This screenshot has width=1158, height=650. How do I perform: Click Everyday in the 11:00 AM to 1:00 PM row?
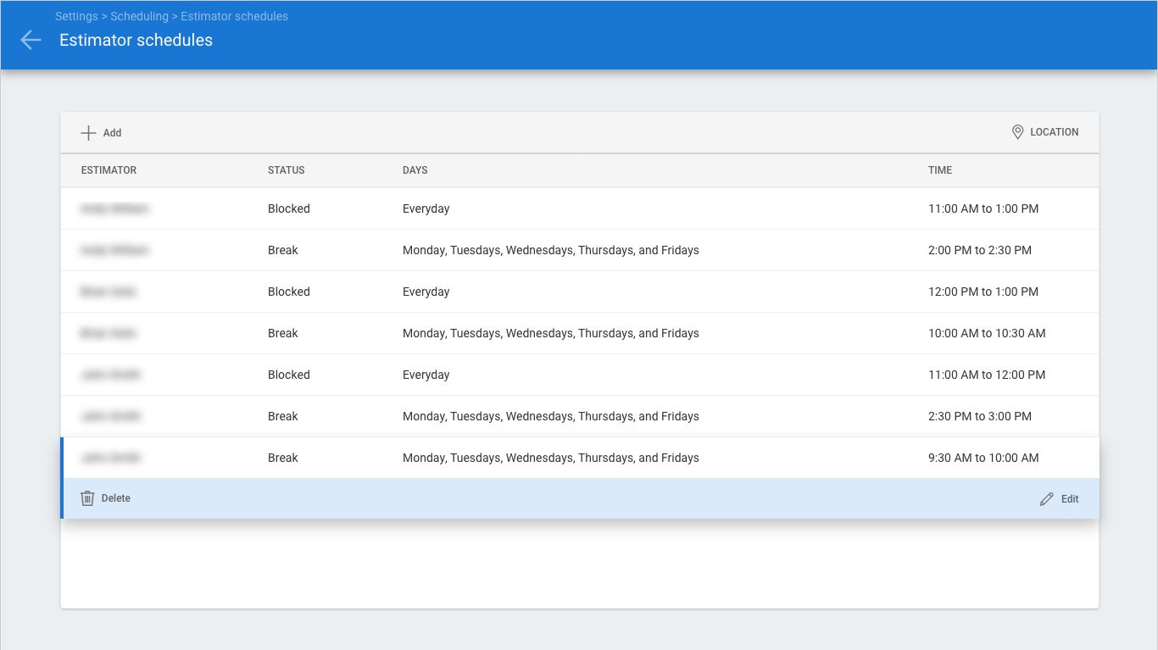[x=426, y=208]
